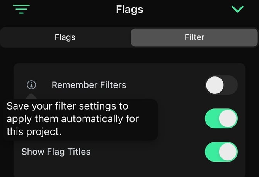Click tooltip text 'Save your filter settings'
The image size is (259, 177).
(x=67, y=106)
